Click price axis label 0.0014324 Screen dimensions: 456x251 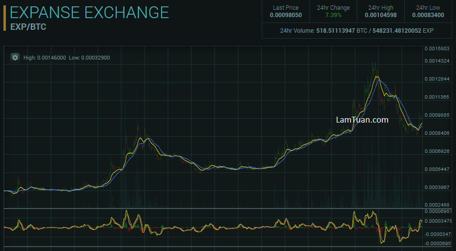tap(437, 61)
